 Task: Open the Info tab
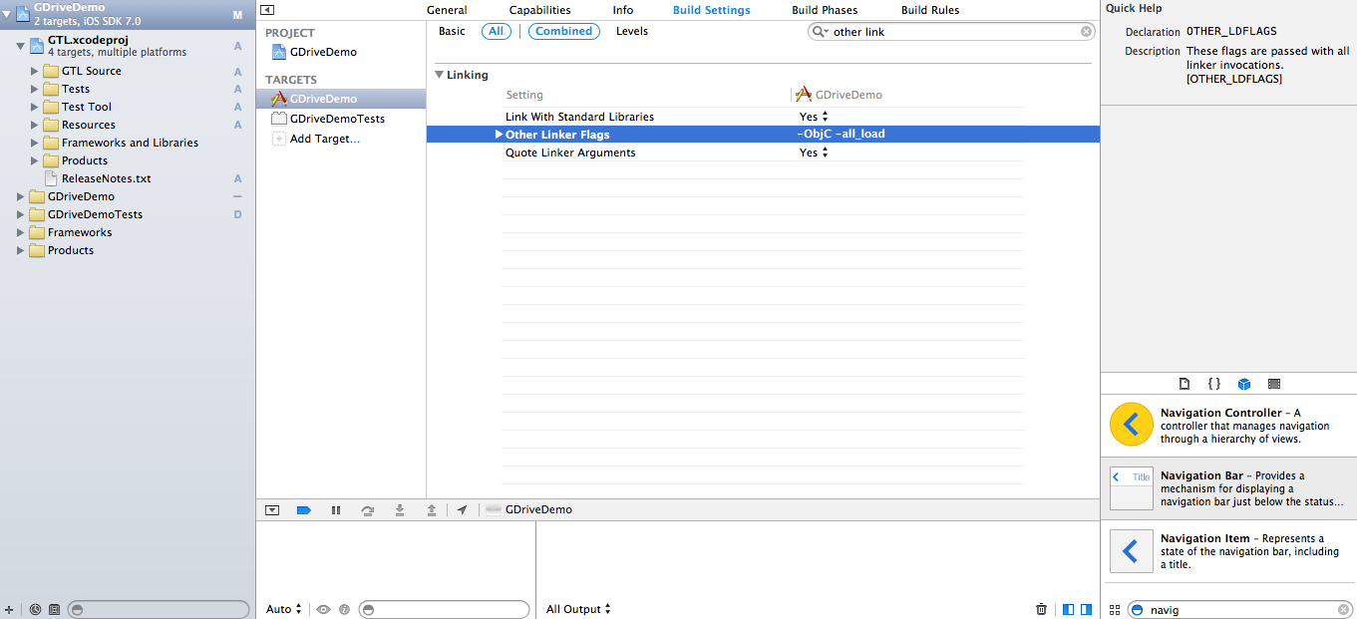click(623, 10)
